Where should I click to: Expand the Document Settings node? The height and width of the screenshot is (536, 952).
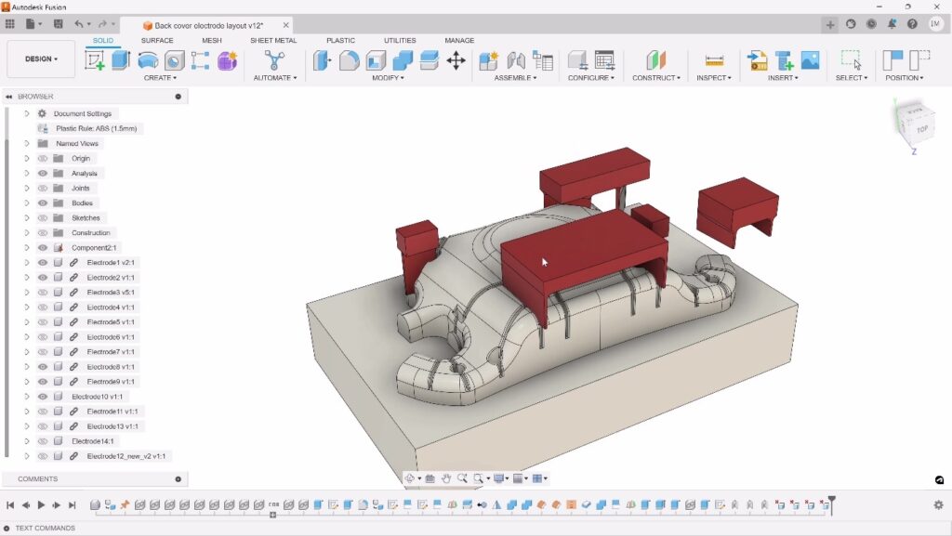tap(27, 114)
